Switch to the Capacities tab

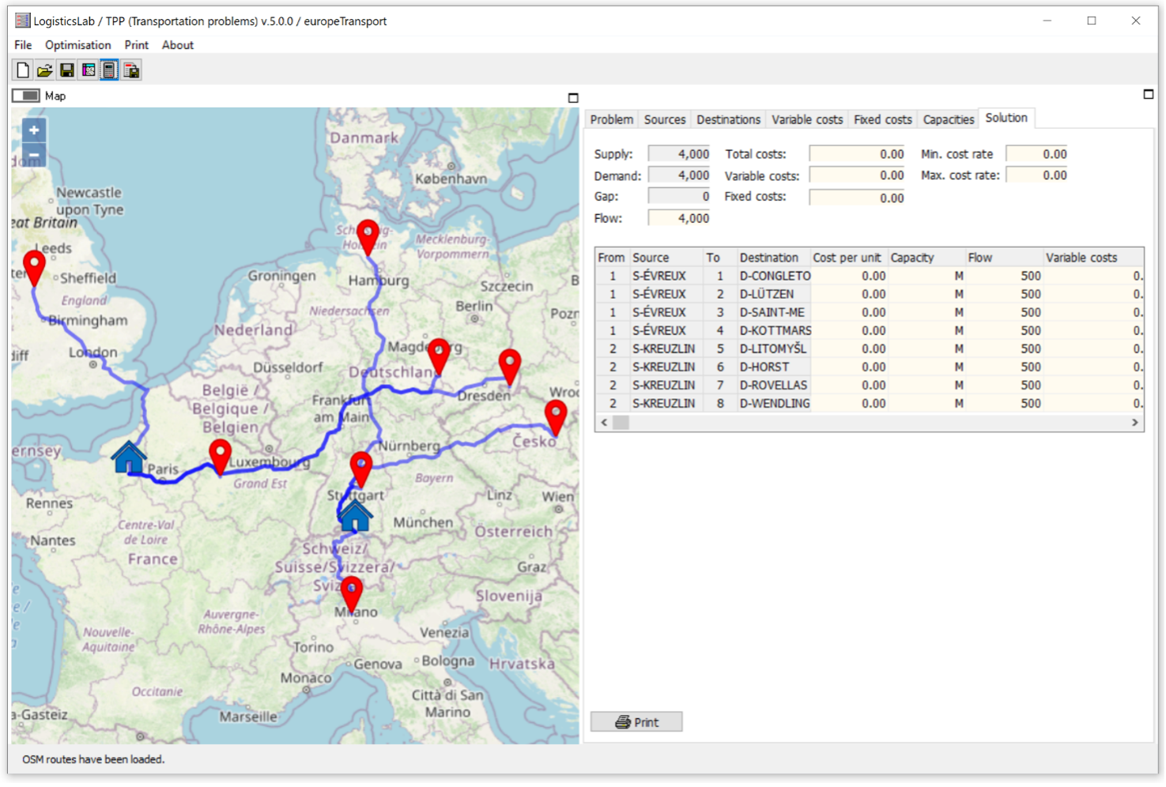point(948,119)
